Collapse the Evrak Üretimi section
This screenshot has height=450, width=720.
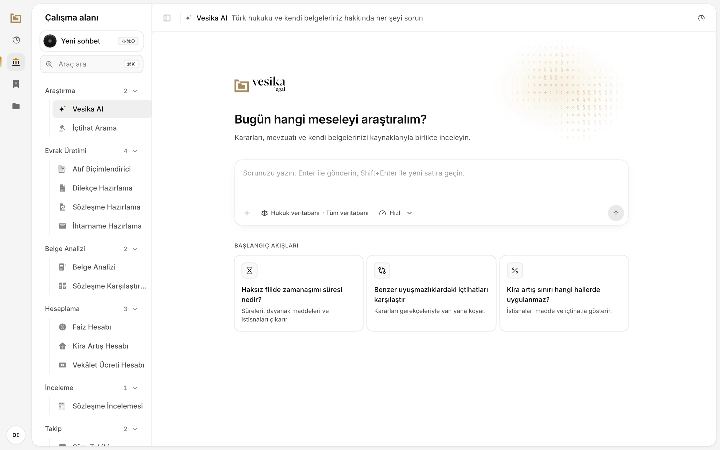click(x=135, y=151)
